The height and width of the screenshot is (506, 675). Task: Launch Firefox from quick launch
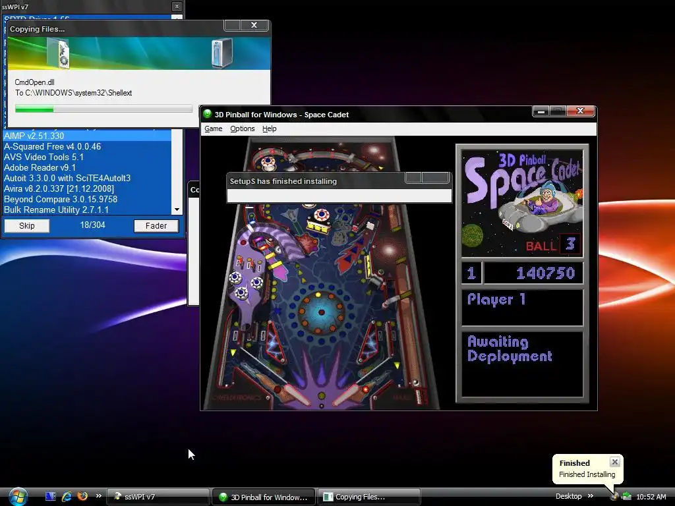click(x=82, y=496)
